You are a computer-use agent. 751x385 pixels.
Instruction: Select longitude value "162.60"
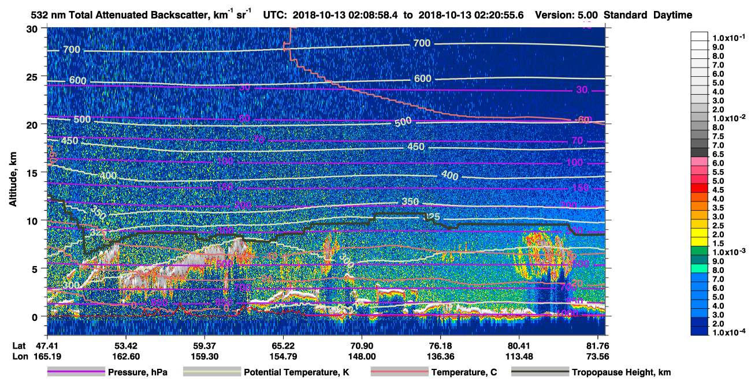pos(125,357)
